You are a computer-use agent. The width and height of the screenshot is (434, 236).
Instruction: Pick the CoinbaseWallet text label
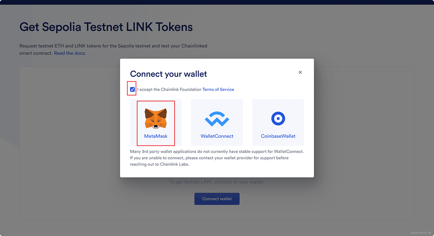pyautogui.click(x=278, y=136)
